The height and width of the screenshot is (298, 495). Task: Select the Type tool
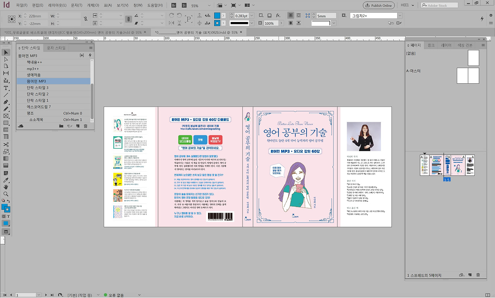click(x=5, y=87)
